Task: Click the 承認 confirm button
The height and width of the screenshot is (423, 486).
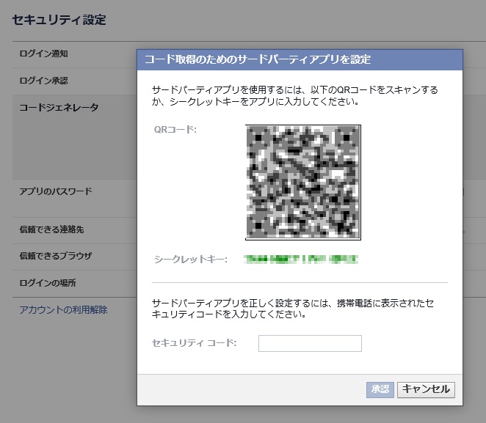Action: 380,389
